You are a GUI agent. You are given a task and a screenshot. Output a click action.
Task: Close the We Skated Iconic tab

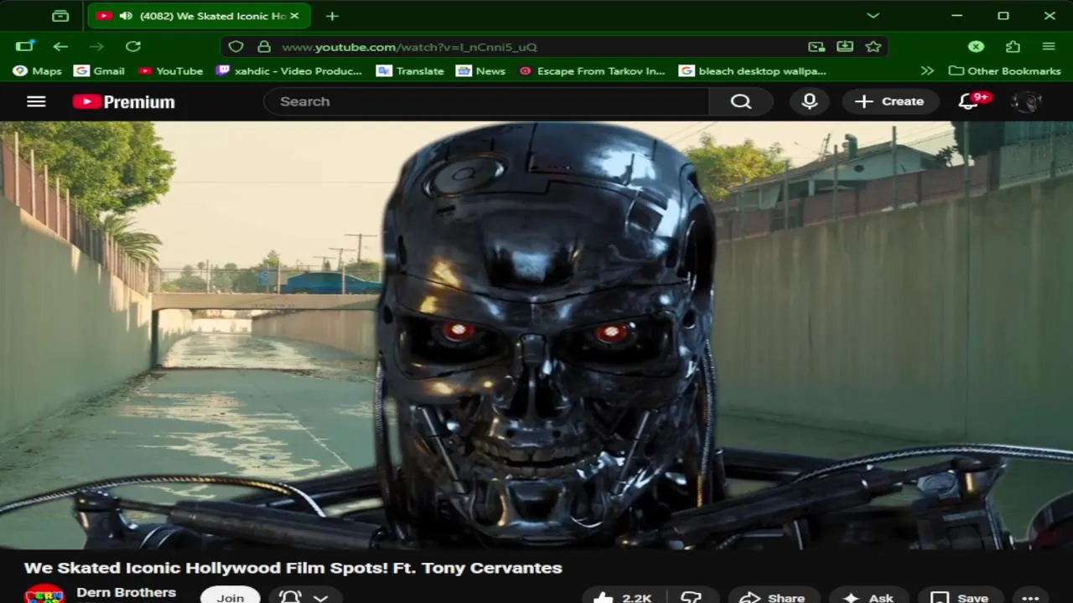[294, 16]
